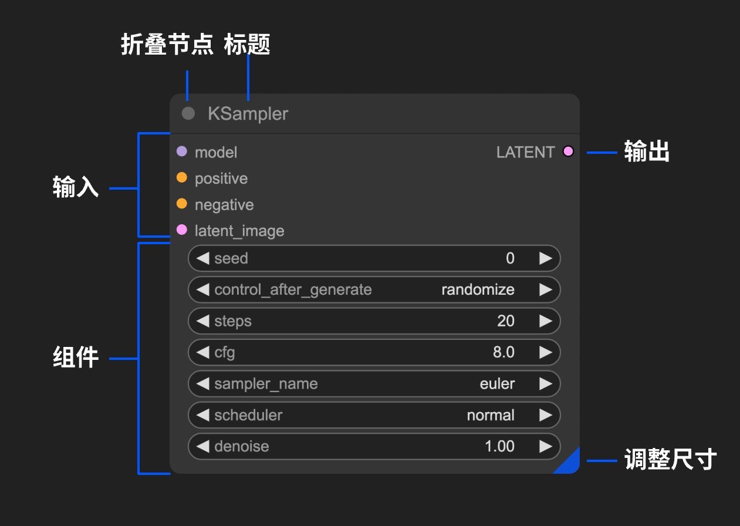The image size is (740, 526).
Task: Click the latent_image input label
Action: point(239,231)
